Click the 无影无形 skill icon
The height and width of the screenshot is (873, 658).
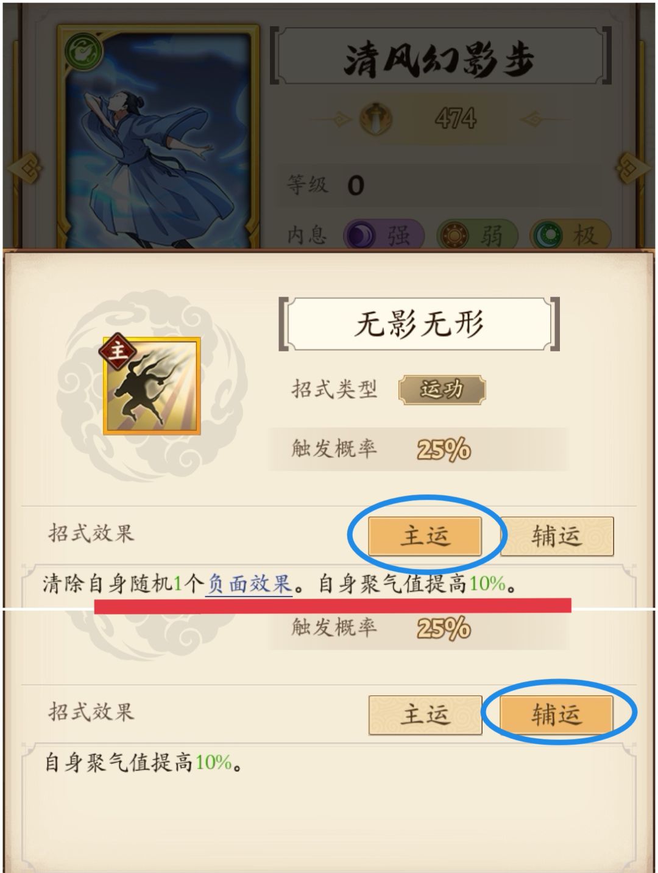pyautogui.click(x=152, y=386)
